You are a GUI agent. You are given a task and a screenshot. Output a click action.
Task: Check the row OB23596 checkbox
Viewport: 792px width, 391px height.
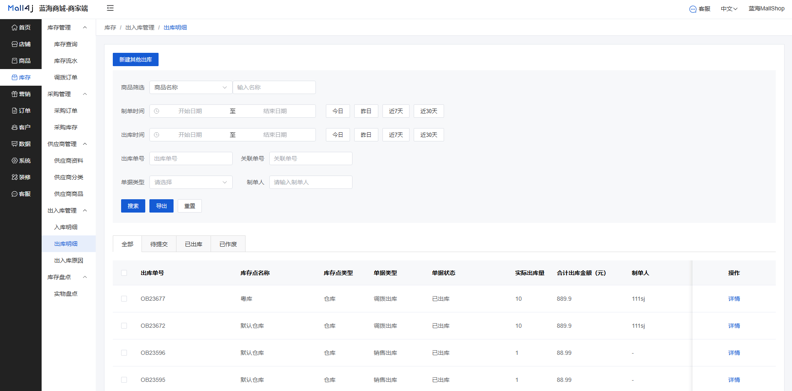coord(124,353)
